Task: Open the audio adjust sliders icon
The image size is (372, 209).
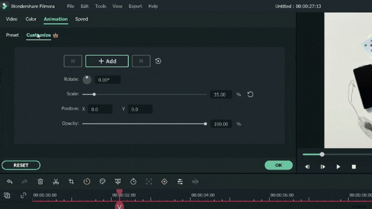Action: (x=180, y=182)
